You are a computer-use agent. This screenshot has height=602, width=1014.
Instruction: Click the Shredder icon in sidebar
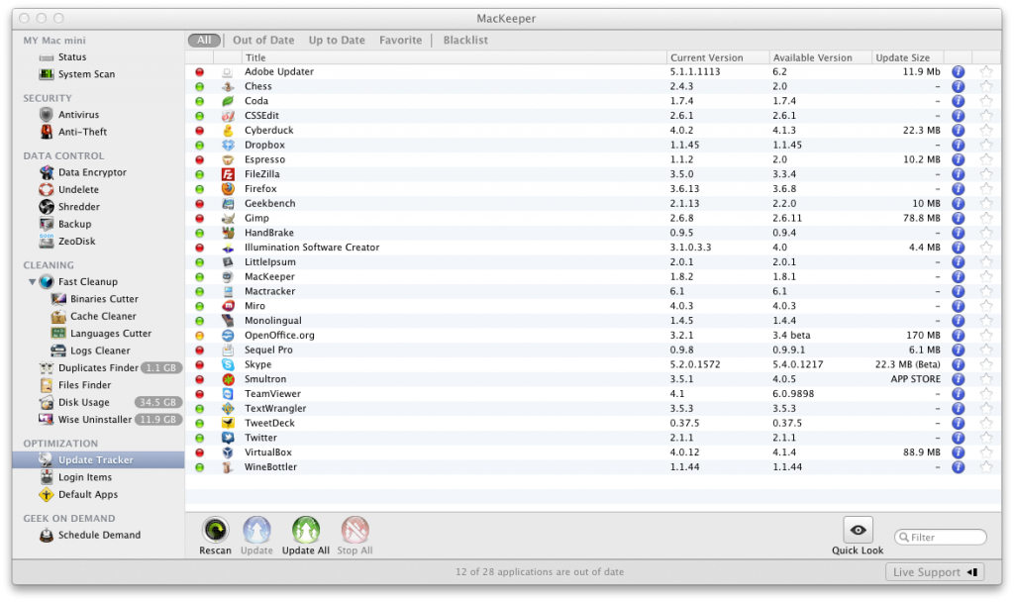point(46,207)
